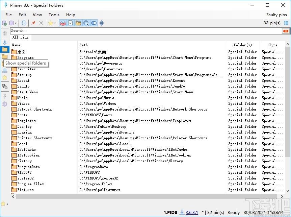Viewport: 291px width, 217px height.
Task: Click the rocket icon in left sidebar
Action: tap(5, 43)
